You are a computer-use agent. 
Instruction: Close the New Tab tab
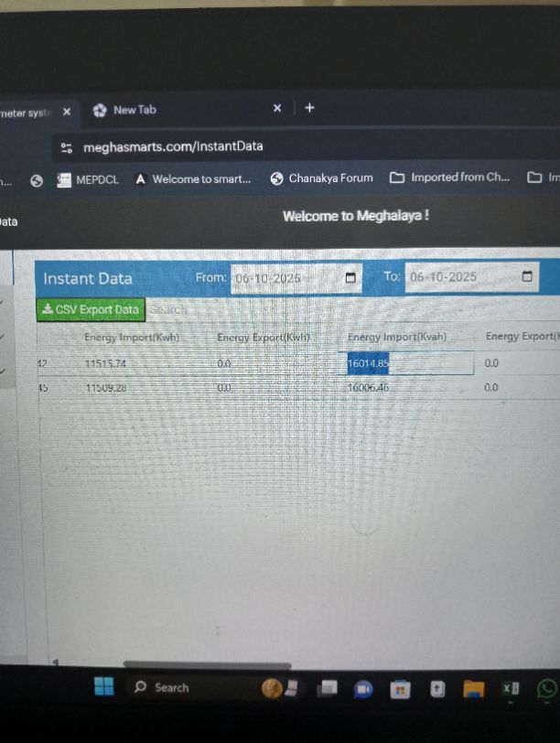click(x=277, y=108)
